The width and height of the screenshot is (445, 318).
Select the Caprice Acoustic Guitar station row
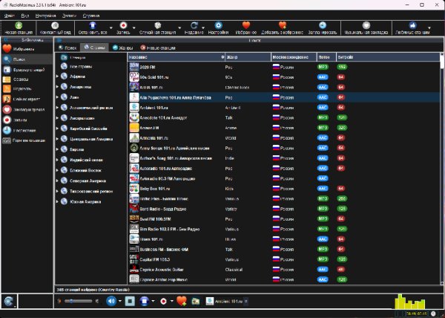pos(284,270)
